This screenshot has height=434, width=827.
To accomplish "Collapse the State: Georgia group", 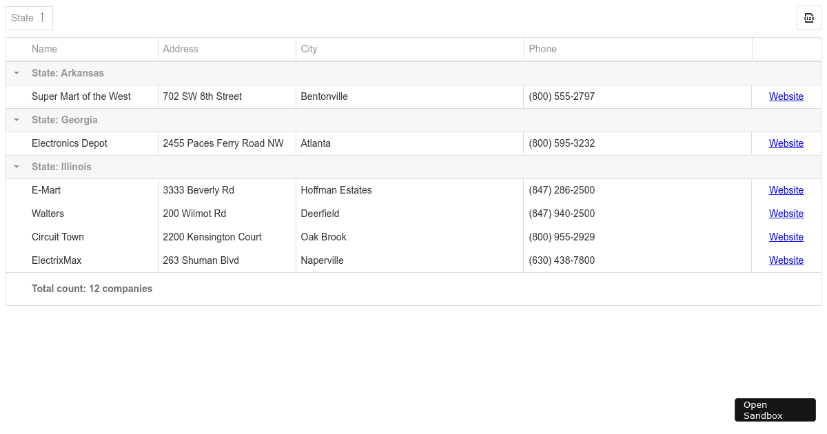I will click(x=16, y=119).
